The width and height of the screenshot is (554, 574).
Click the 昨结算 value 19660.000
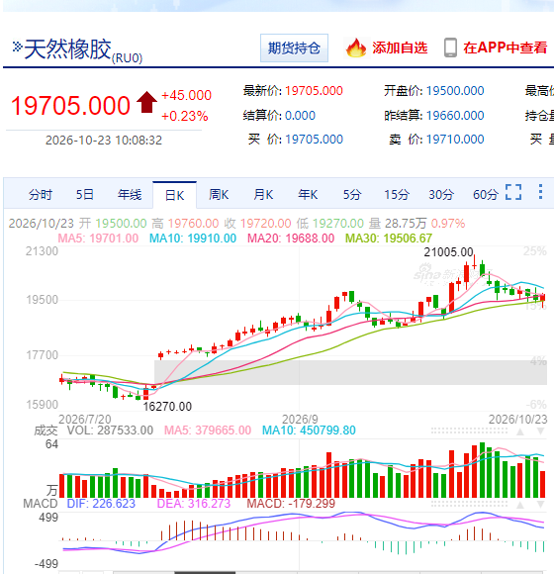(x=455, y=116)
